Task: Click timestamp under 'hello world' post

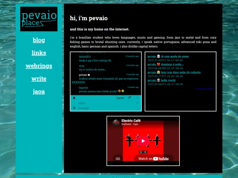Action: click(x=165, y=84)
